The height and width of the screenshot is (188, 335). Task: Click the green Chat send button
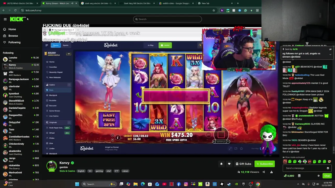(x=327, y=176)
